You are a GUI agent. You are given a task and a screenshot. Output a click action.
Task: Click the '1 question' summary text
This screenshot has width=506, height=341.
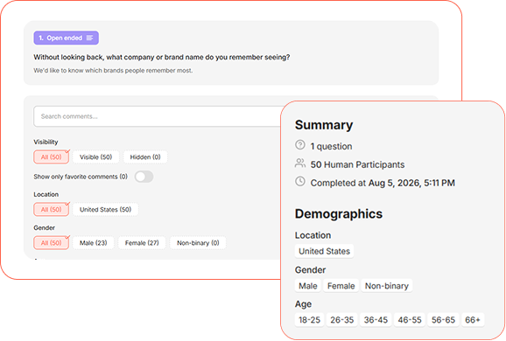click(332, 147)
